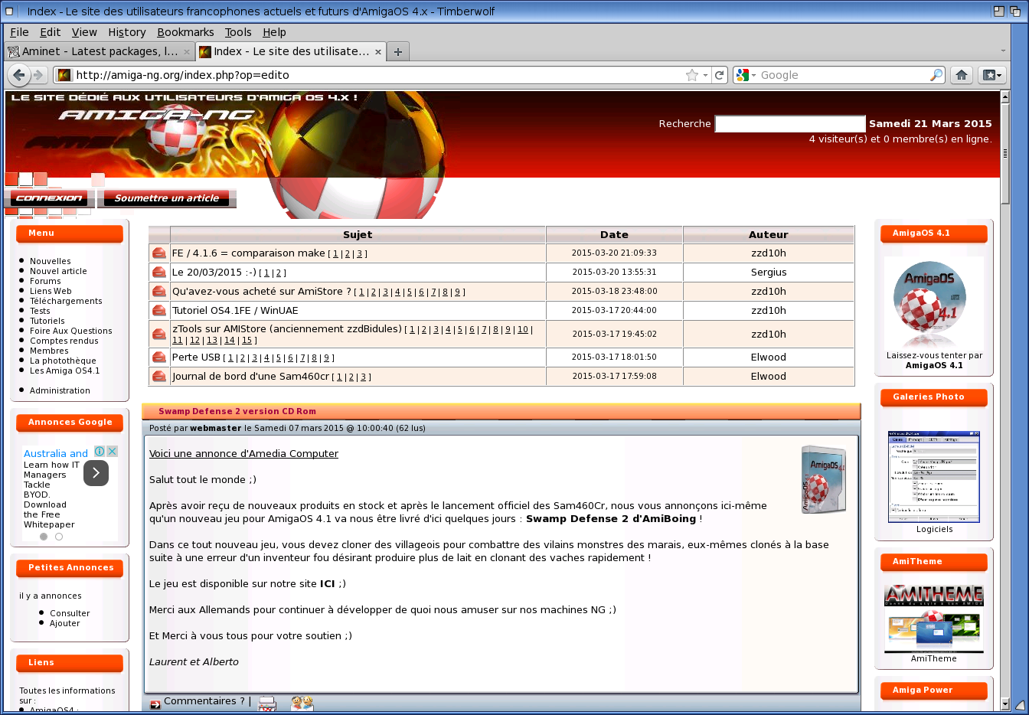Open the History menu

pyautogui.click(x=127, y=32)
